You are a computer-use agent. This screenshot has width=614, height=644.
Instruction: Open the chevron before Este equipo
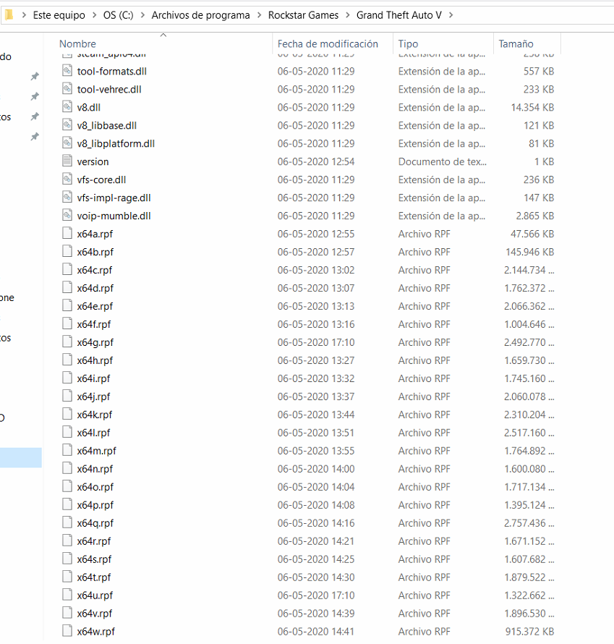coord(24,15)
